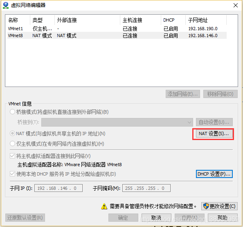The height and width of the screenshot is (227, 243).
Task: Click subnet address 192.168.190.0 cell
Action: click(x=203, y=29)
